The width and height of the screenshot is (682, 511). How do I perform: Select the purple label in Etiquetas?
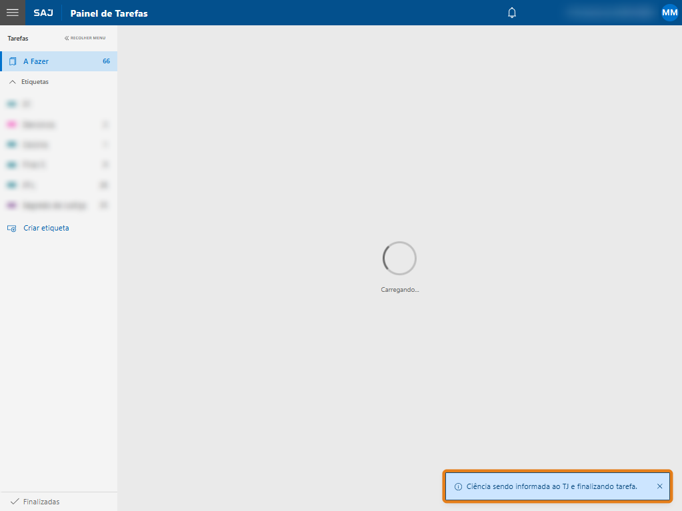pos(11,205)
